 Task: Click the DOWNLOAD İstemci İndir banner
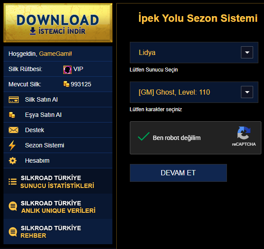pos(58,23)
